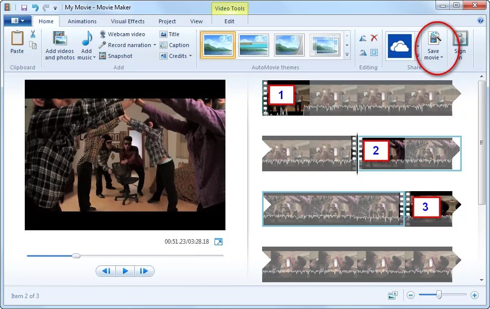Click Rotate right icon in Editing
This screenshot has height=309, width=490.
click(x=363, y=52)
